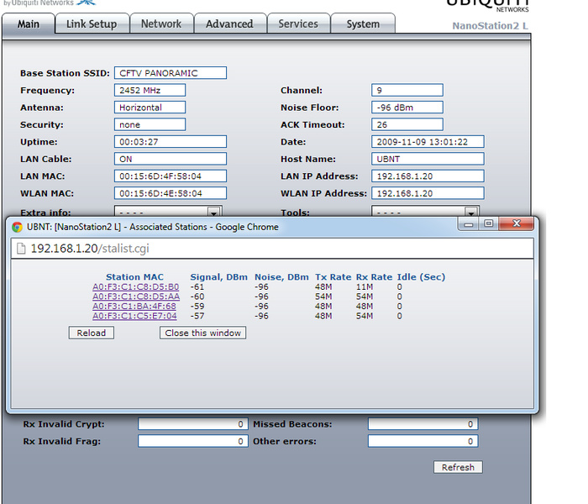Click the Rx Invalid Frag value field
588x504 pixels.
pyautogui.click(x=193, y=441)
